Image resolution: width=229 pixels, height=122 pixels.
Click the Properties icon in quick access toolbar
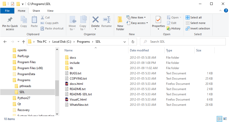pyautogui.click(x=13, y=4)
